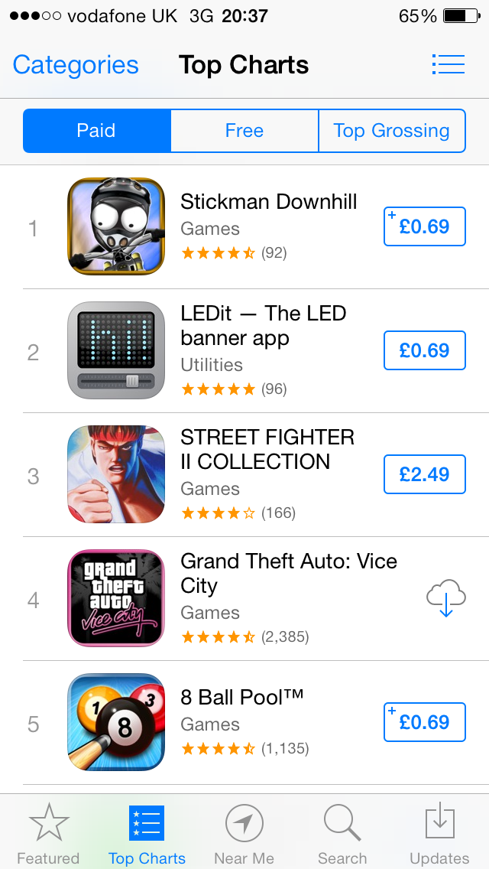Select the Top Charts bottom tab
Screen dimensions: 489x869
[147, 834]
